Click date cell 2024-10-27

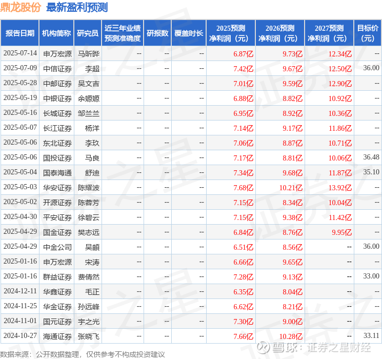[x=20, y=336]
